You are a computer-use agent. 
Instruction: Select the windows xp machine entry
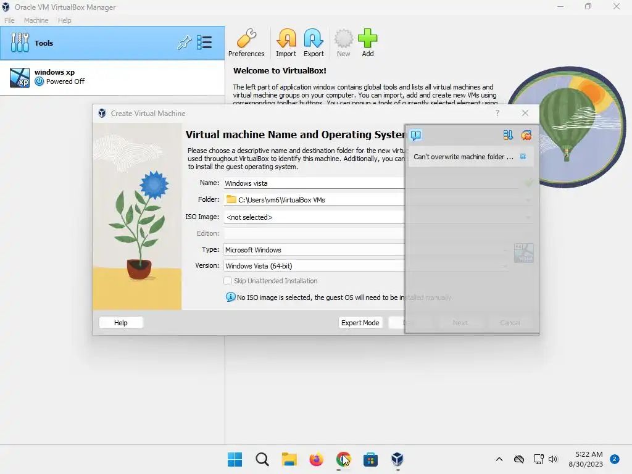point(112,77)
